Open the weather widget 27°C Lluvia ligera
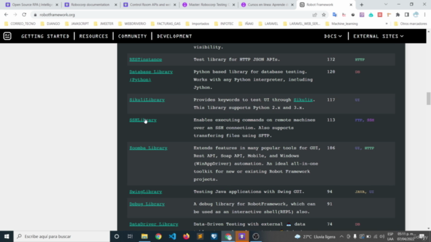Viewport: 431px width, 242px height. [x=315, y=237]
